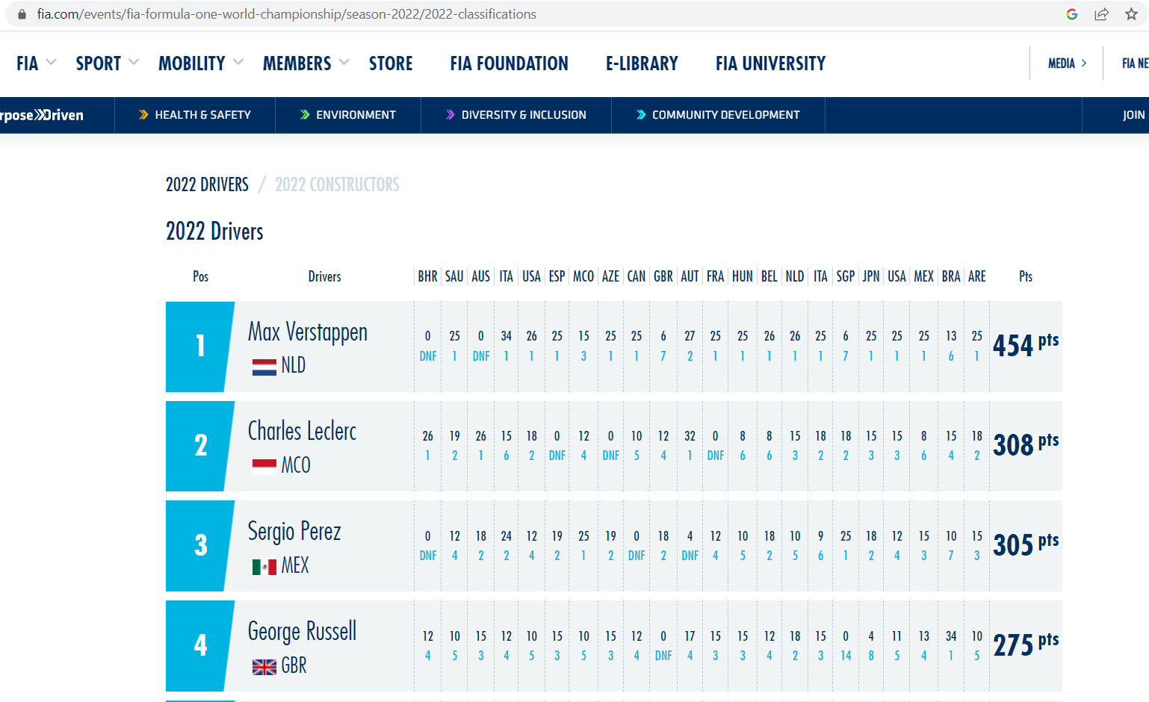
Task: Click the Google icon in address bar
Action: [1072, 14]
